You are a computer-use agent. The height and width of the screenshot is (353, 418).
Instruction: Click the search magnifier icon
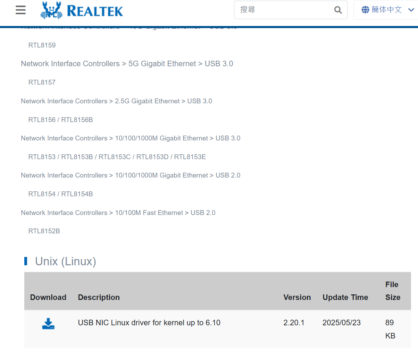coord(338,10)
